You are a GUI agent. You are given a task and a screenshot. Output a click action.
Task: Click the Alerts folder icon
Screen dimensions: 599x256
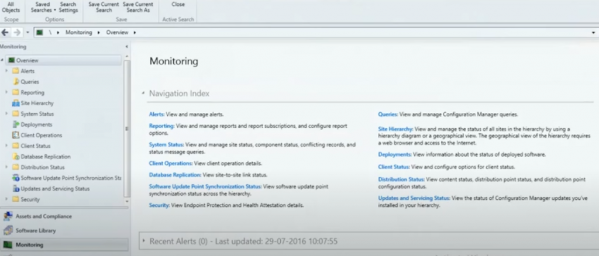[15, 71]
